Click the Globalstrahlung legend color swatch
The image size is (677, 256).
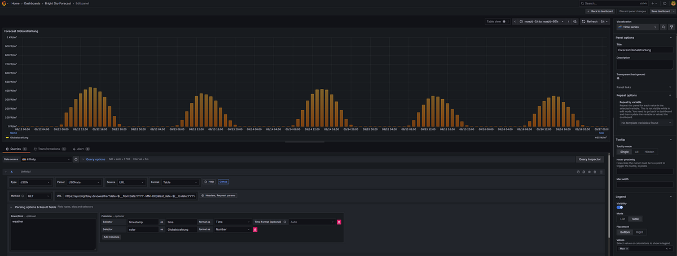coord(7,137)
